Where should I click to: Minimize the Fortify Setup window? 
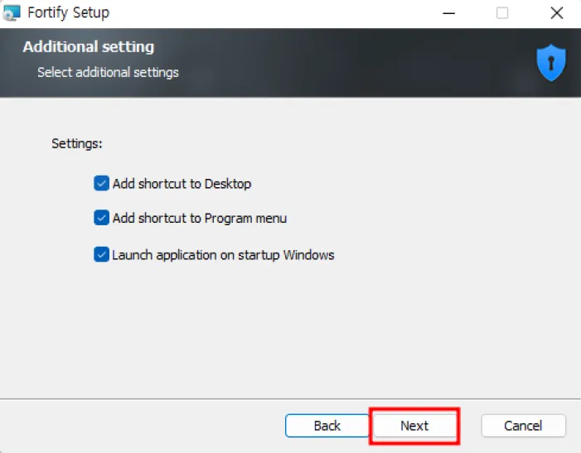448,13
